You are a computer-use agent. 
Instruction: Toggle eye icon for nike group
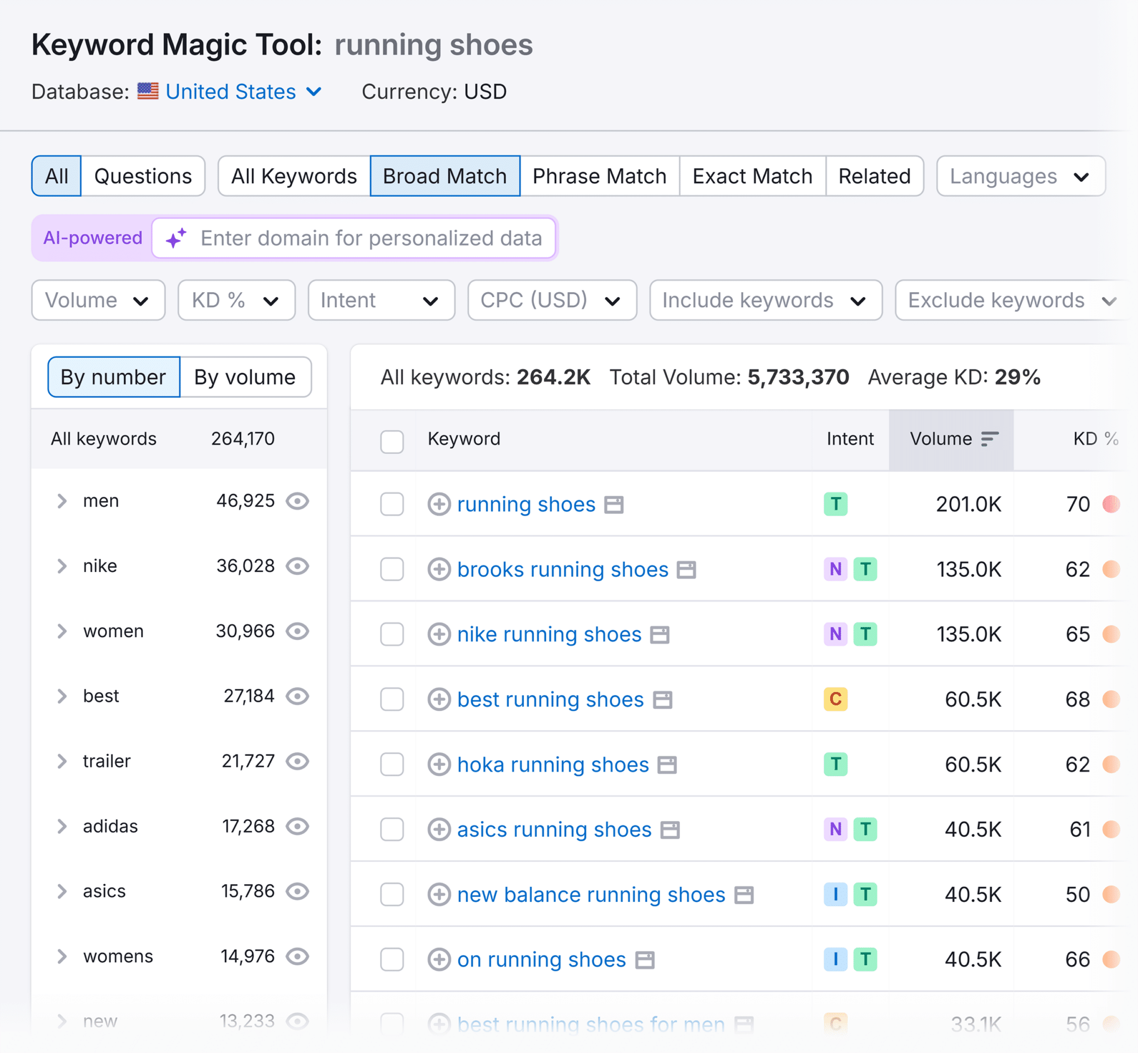pyautogui.click(x=298, y=566)
